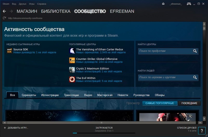This screenshot has width=208, height=137.
Task: Open the Справка menu
Action: tap(42, 4)
